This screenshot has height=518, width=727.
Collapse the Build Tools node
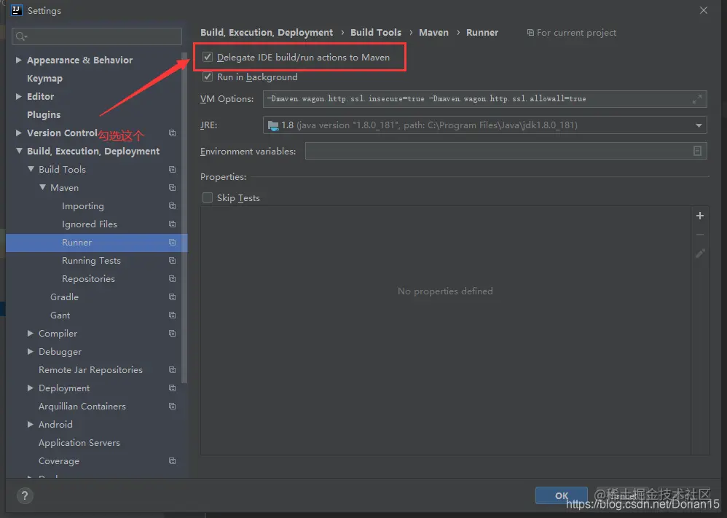point(31,169)
